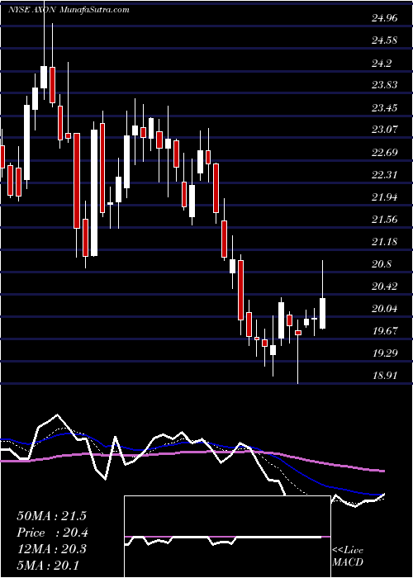This screenshot has width=413, height=578.
Task: Click inside the MACD inset panel
Action: coord(227,537)
